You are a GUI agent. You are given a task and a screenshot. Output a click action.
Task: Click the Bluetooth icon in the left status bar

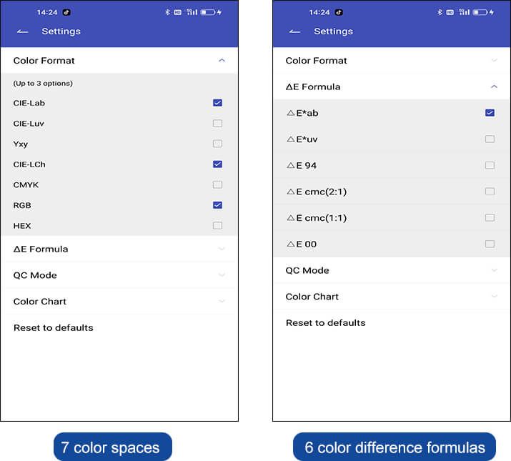[167, 12]
